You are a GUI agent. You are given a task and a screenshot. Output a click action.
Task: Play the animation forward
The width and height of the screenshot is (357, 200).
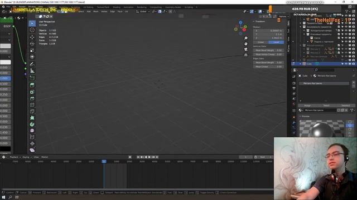click(149, 157)
